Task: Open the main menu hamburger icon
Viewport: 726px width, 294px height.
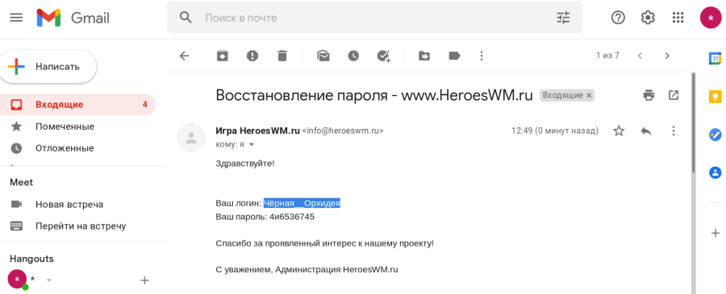Action: (16, 18)
